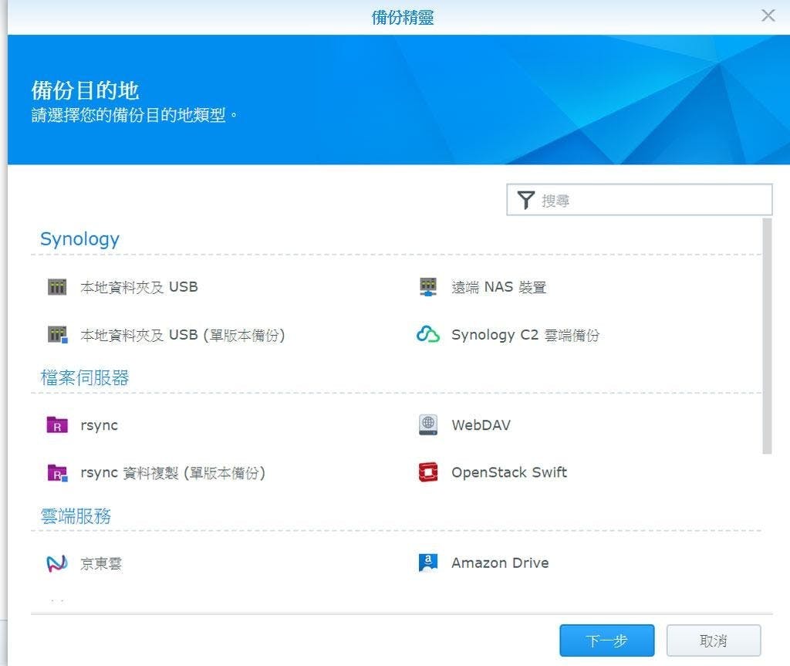The height and width of the screenshot is (666, 790).
Task: Click the Amazon Drive label
Action: (x=500, y=563)
